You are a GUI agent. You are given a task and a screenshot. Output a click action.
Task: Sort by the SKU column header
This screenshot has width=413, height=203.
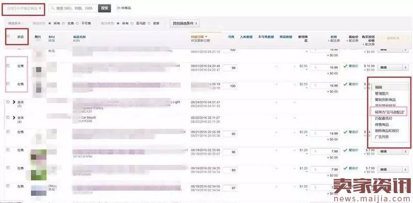(x=51, y=37)
